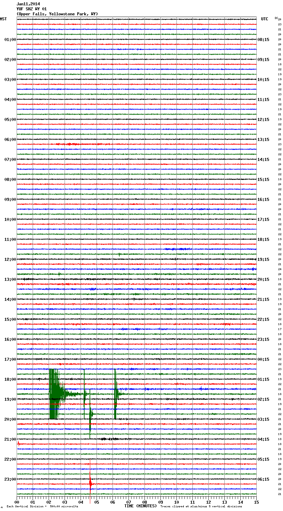This screenshot has height=511, width=283.
Task: Click the Upper Falls, Yellowstone Park location text
Action: [57, 14]
